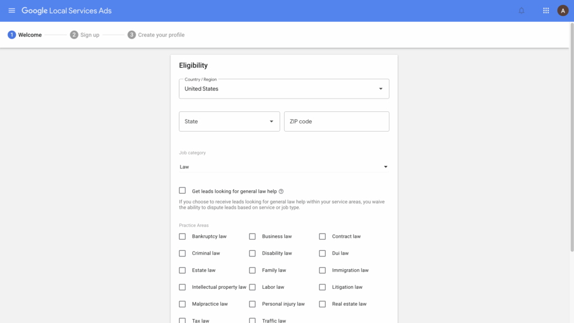Enable general law help leads checkbox
The width and height of the screenshot is (574, 323).
tap(182, 190)
